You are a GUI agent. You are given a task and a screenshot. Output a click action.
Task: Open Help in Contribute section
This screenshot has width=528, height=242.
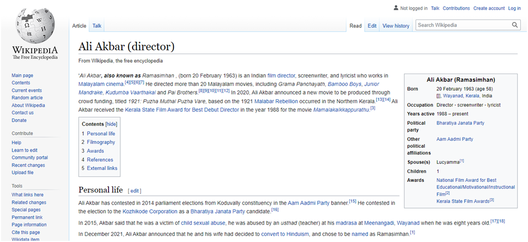tap(17, 143)
